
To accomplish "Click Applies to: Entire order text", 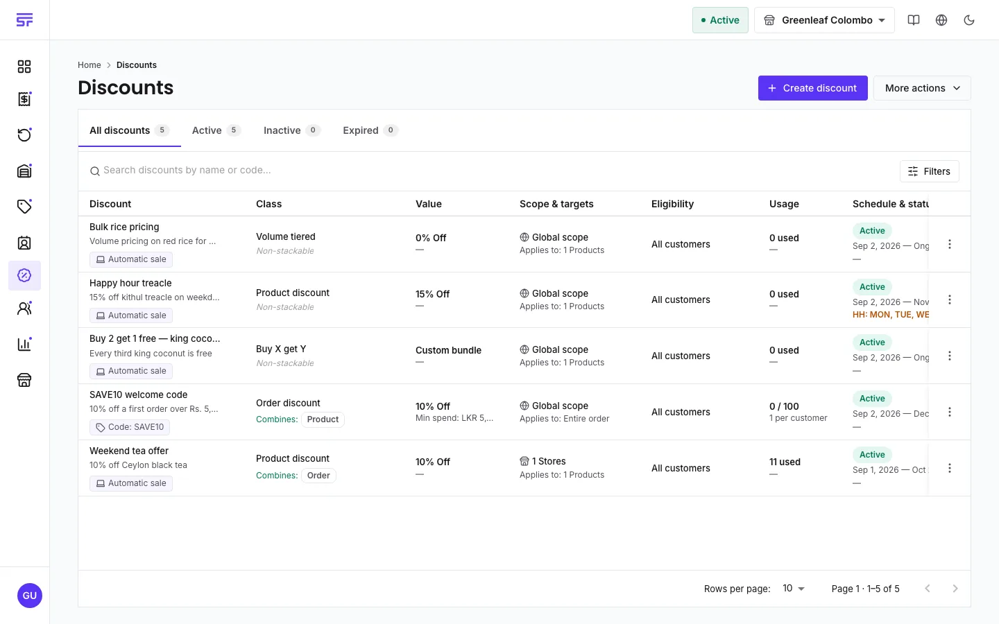I will pos(565,419).
